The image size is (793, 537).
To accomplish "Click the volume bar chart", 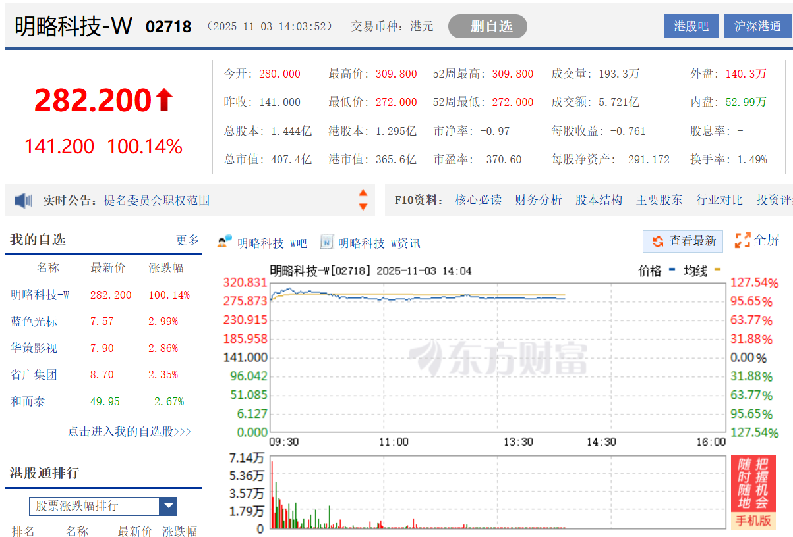I will 498,492.
